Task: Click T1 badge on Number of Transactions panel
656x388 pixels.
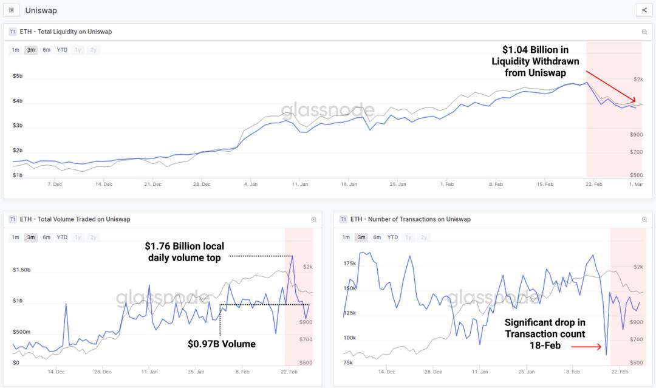Action: [x=343, y=219]
